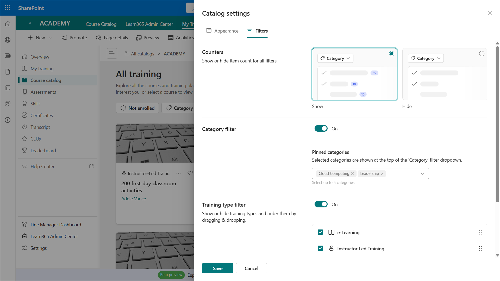
Task: Open Category dropdown in Show preview
Action: click(x=335, y=58)
